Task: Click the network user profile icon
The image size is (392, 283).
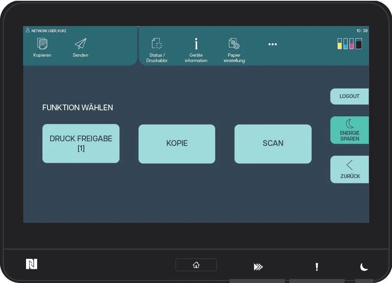Action: 28,30
